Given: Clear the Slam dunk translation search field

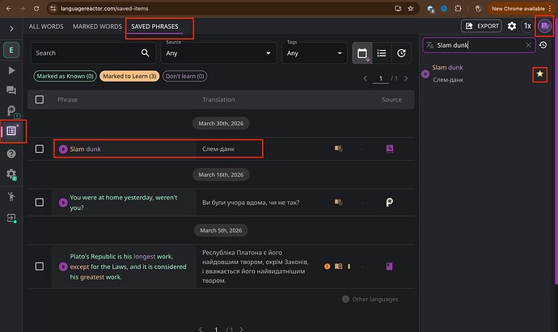Looking at the screenshot, I should [529, 45].
